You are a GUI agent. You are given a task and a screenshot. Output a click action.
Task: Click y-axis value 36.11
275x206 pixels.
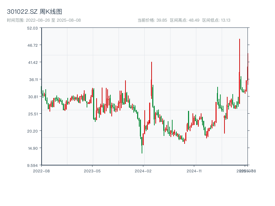[x=33, y=80]
